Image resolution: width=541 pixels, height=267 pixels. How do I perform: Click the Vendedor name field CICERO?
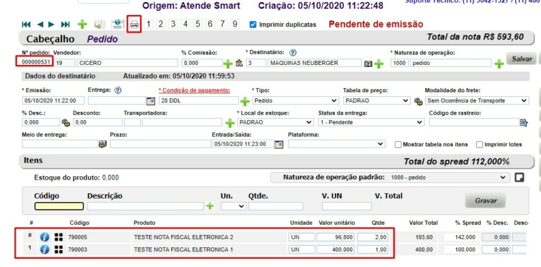tap(127, 63)
